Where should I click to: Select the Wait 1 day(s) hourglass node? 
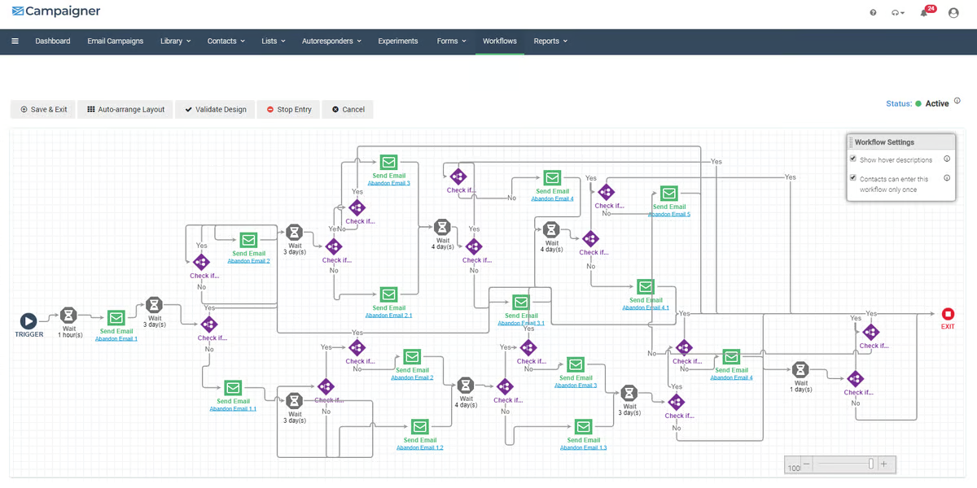click(801, 370)
